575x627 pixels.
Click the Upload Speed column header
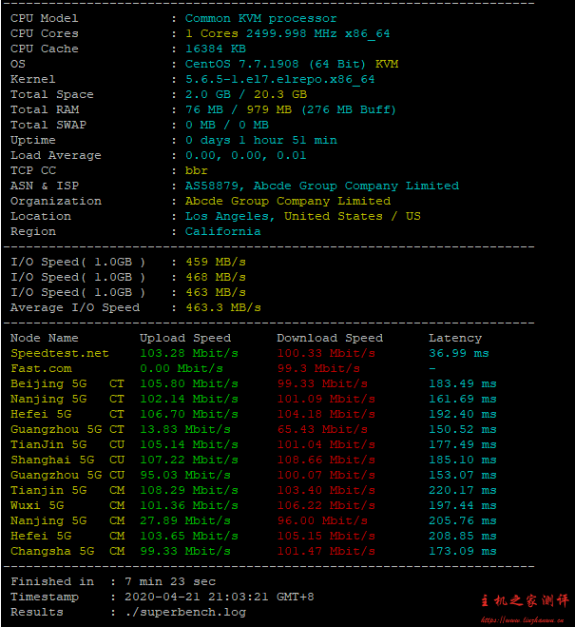[x=185, y=338]
